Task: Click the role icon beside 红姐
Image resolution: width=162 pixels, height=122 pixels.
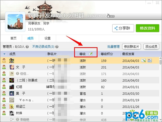Action: [4, 87]
